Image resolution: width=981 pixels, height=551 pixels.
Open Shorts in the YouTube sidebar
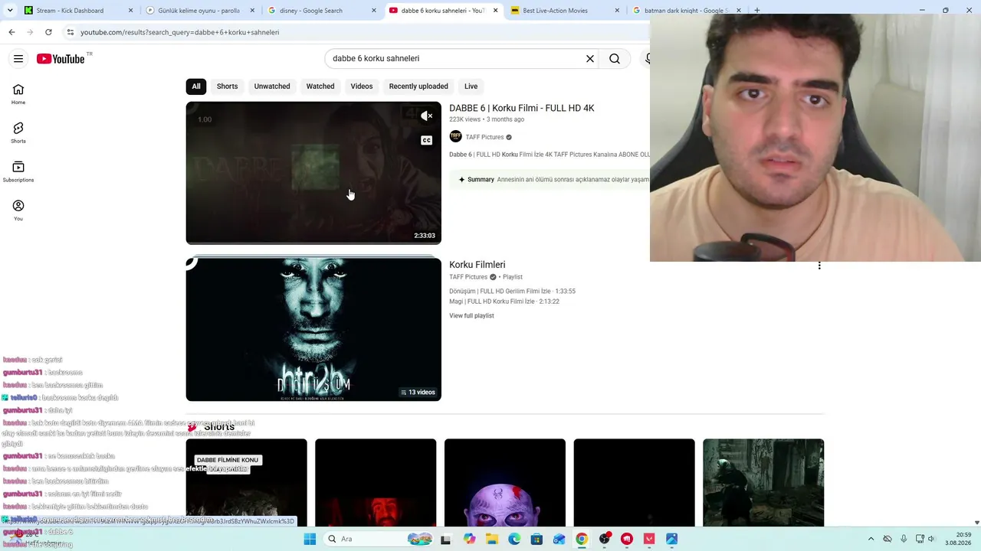tap(18, 132)
